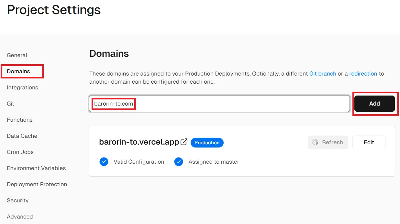Screen dimensions: 400x224
Task: View Environment Variables settings
Action: click(x=36, y=168)
